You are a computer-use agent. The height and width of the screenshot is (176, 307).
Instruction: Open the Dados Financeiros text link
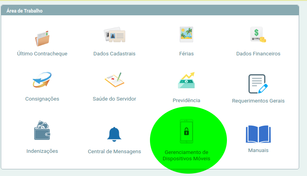click(x=258, y=54)
